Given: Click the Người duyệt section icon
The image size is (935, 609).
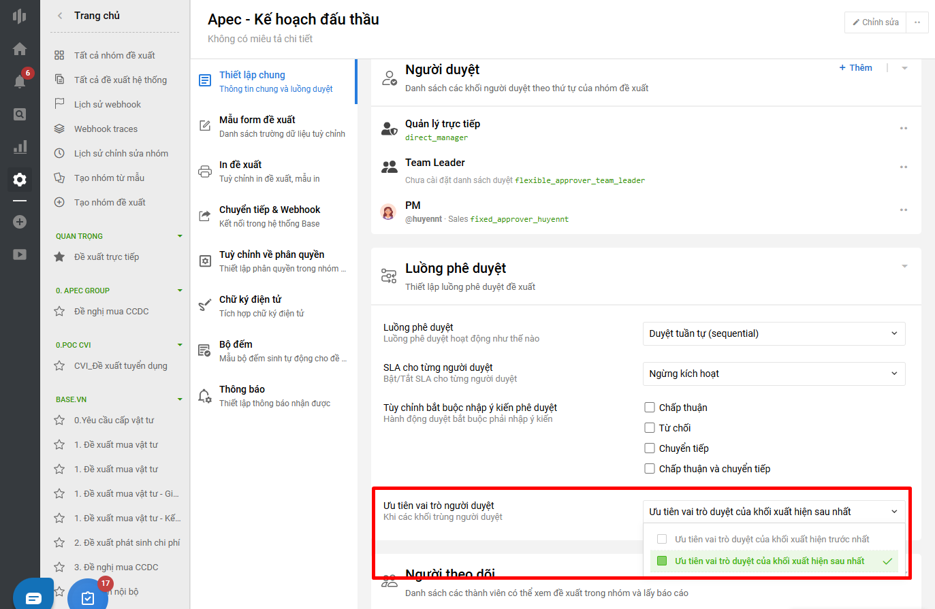Looking at the screenshot, I should [x=389, y=78].
